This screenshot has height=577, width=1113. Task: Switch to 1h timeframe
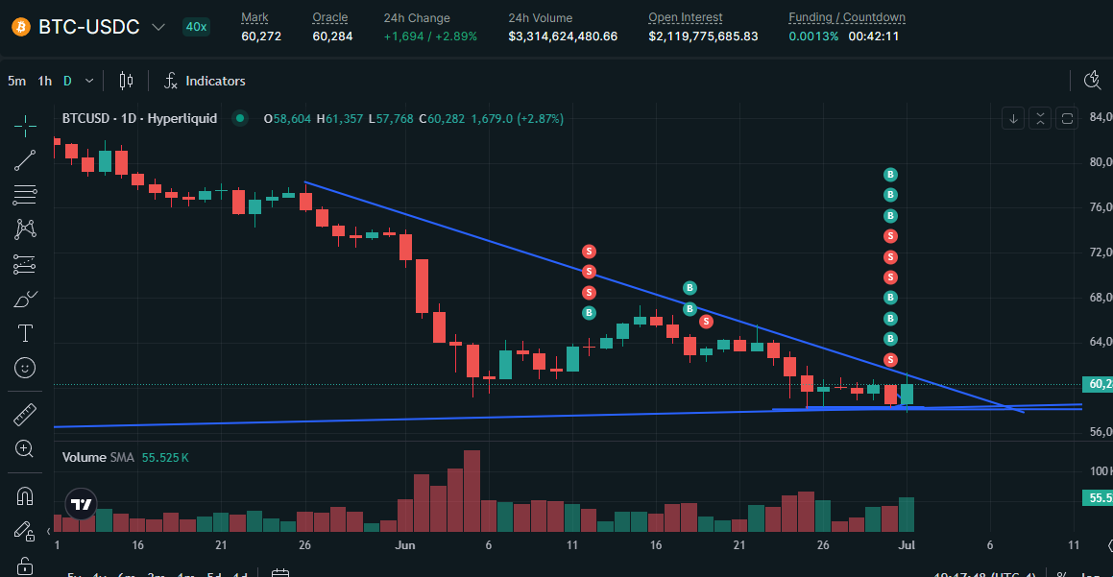45,81
